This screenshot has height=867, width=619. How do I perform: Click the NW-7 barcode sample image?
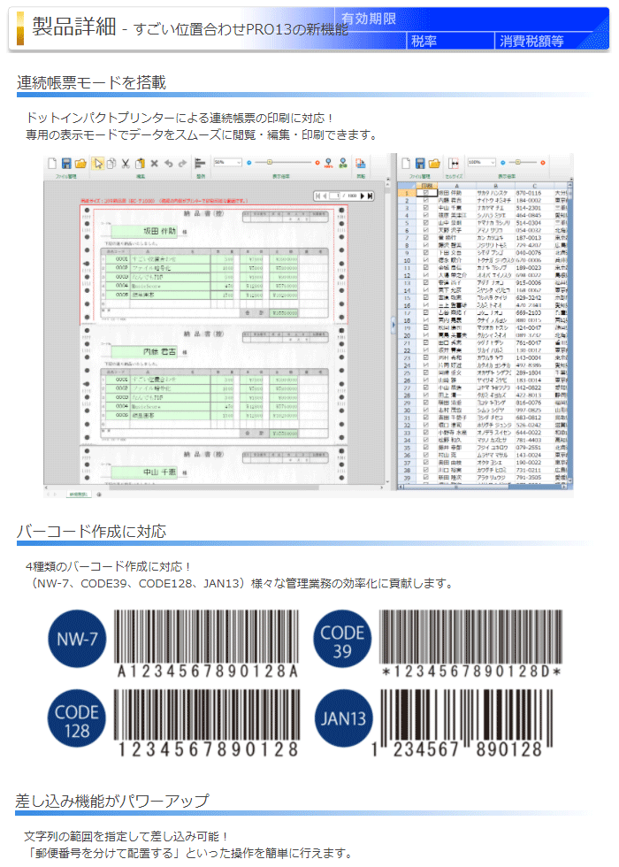click(x=207, y=644)
